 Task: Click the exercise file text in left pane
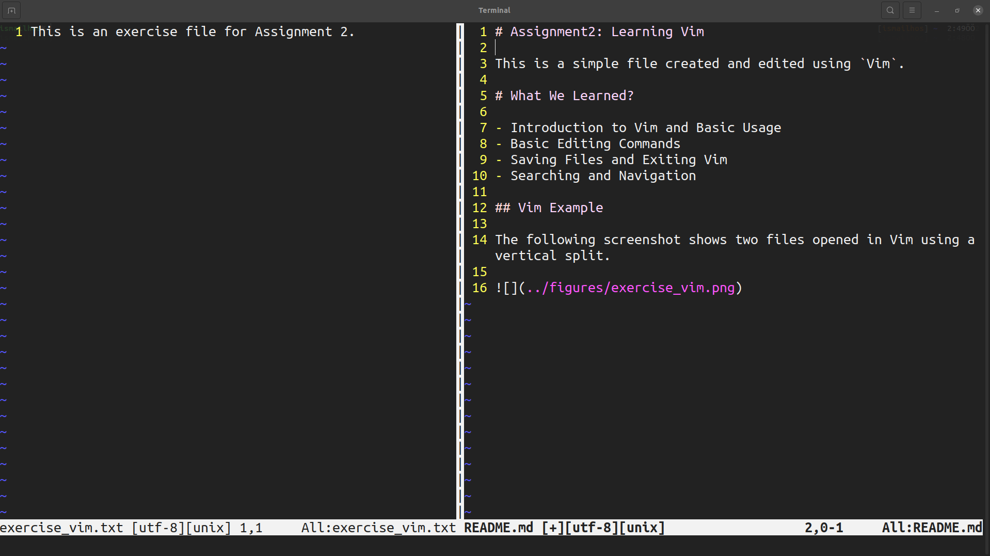coord(192,32)
